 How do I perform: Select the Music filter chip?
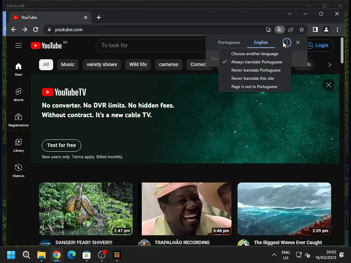tap(68, 65)
